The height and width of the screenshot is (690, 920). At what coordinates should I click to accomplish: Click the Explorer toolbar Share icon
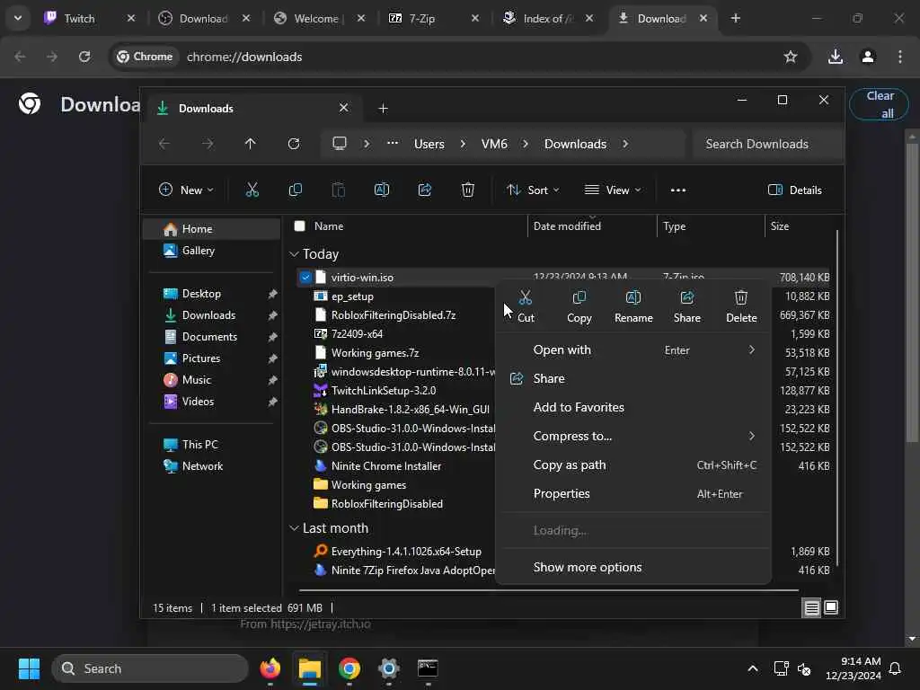[x=425, y=190]
